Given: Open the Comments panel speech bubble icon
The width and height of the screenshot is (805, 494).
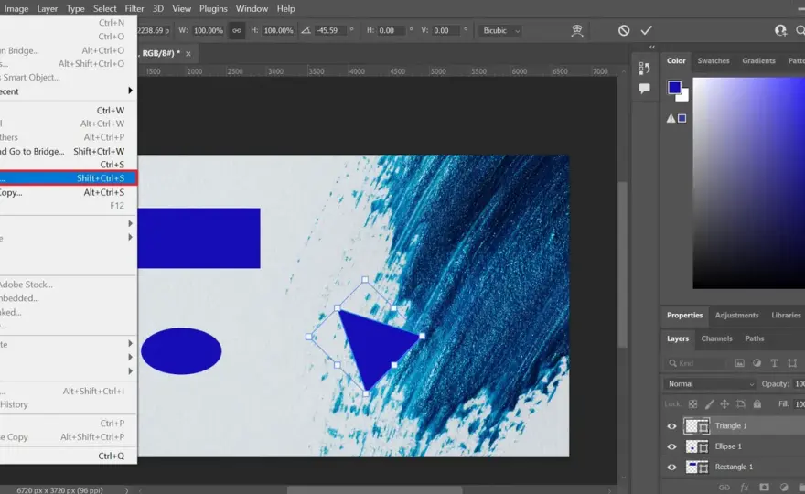Looking at the screenshot, I should click(644, 89).
